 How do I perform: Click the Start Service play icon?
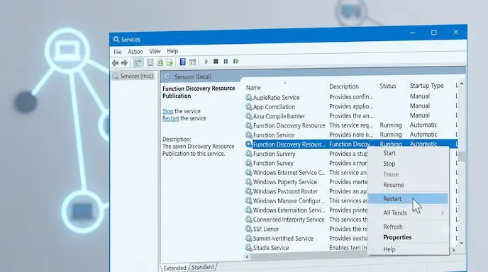pos(206,62)
